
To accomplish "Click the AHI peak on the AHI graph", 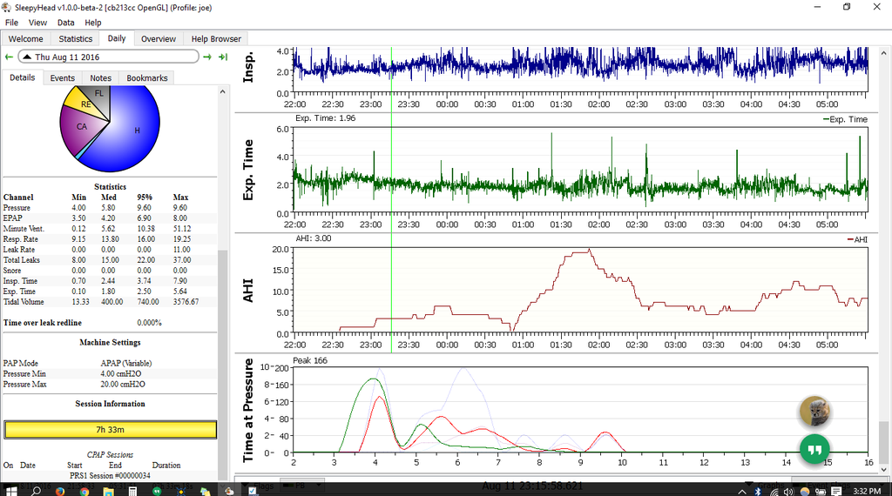I will (589, 251).
